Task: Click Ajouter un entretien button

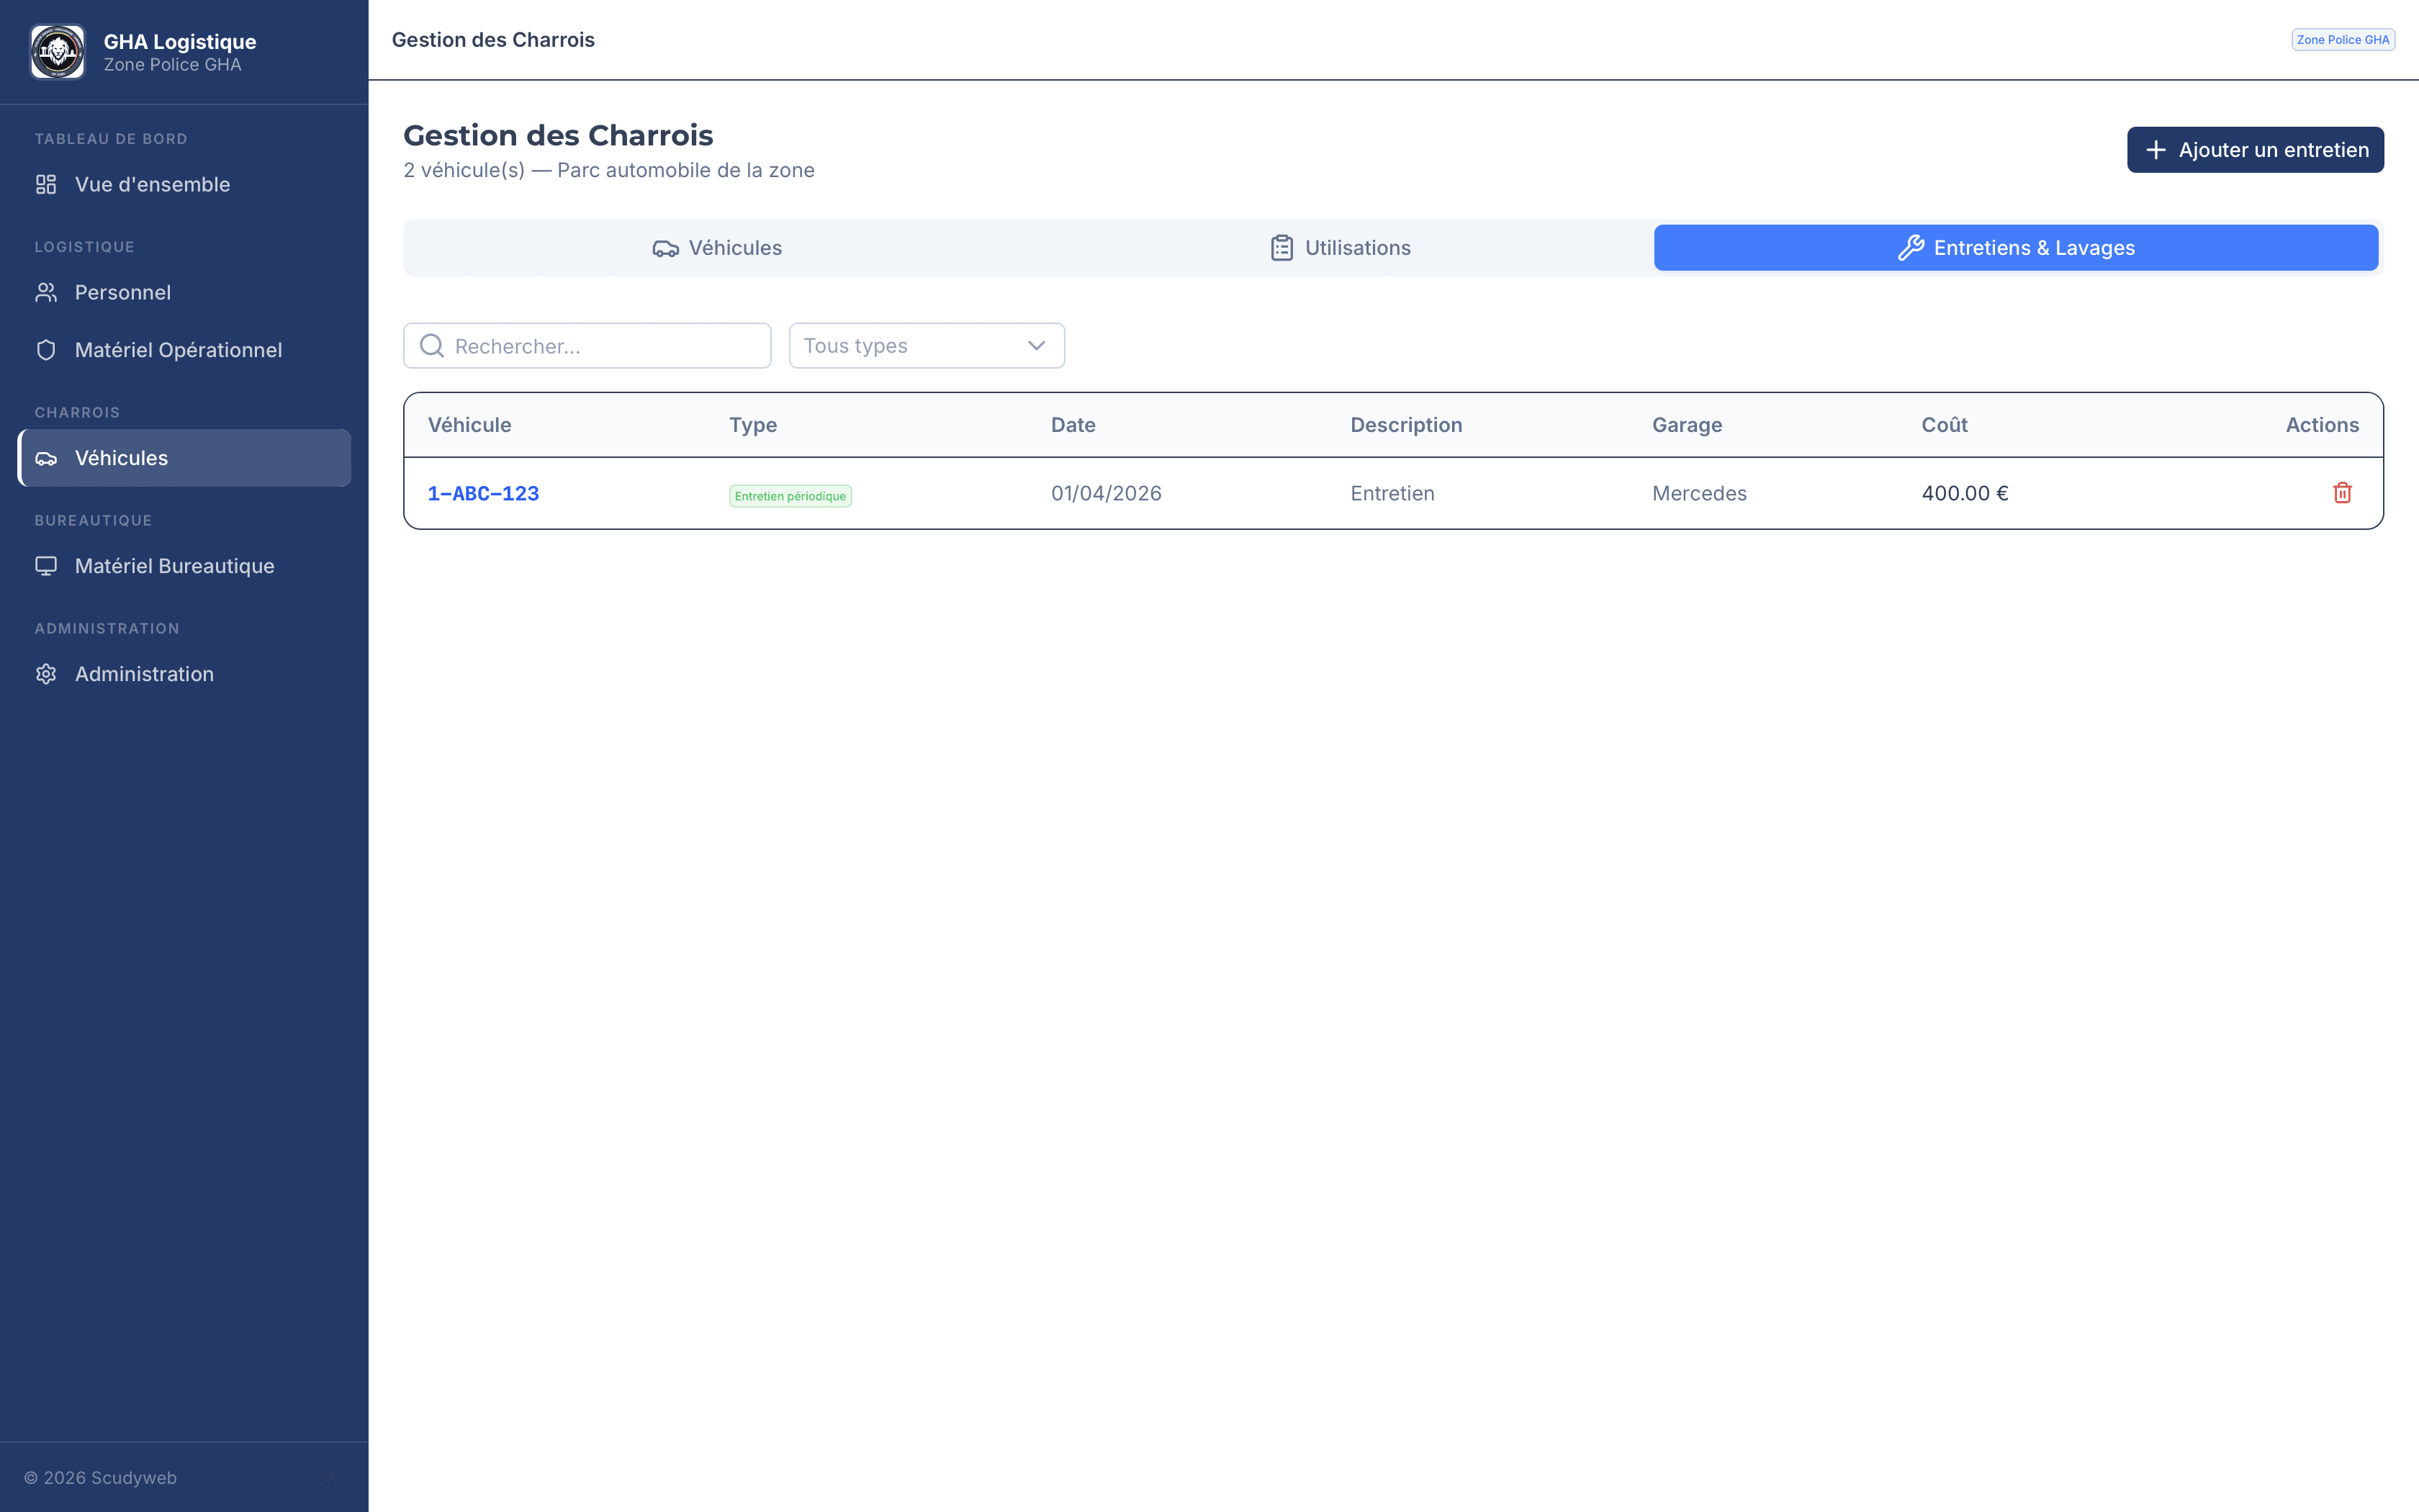Action: pos(2254,150)
